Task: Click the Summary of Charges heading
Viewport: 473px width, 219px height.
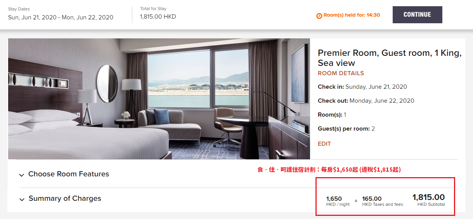Action: coord(65,198)
